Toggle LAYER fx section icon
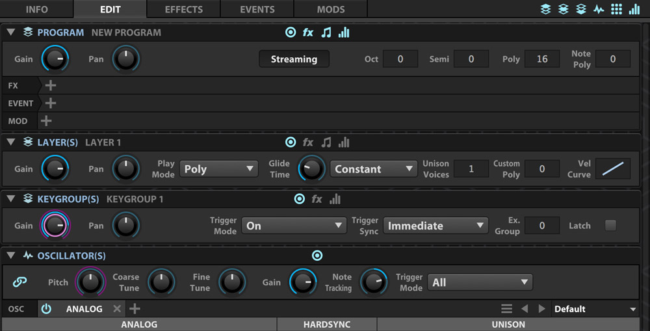This screenshot has width=650, height=331. click(x=308, y=142)
